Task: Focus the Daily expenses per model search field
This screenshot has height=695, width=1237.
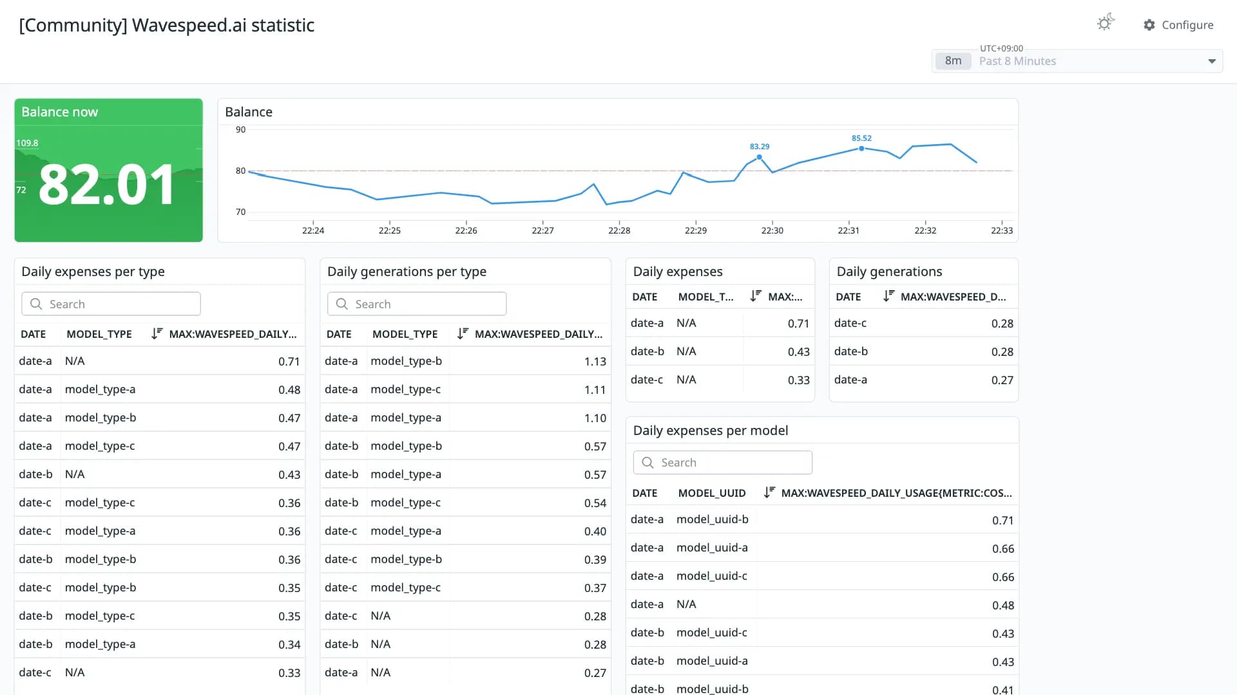Action: [x=723, y=463]
